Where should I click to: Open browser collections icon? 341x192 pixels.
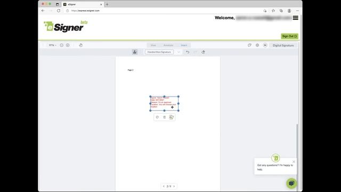(281, 11)
